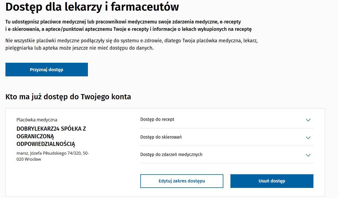This screenshot has width=338, height=198.
Task: Expand Dostęp do zdarzeń medycznych chevron
Action: coord(308,155)
